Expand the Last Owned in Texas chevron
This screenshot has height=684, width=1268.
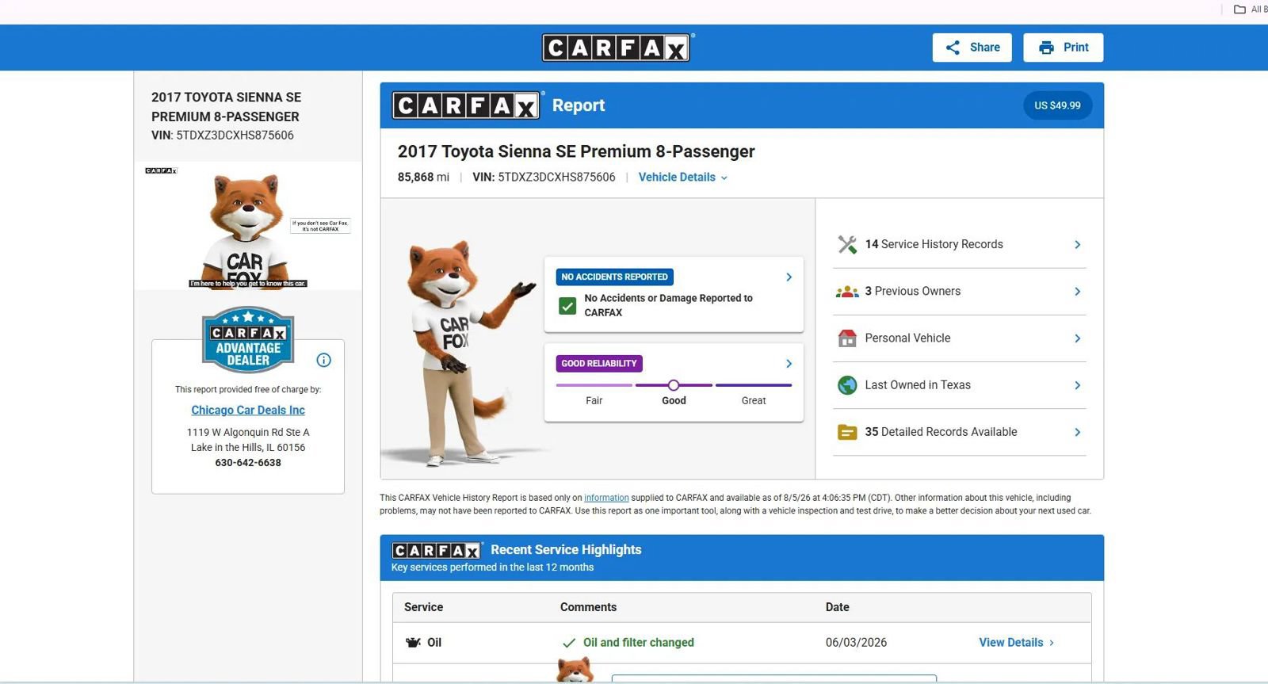click(x=1077, y=385)
